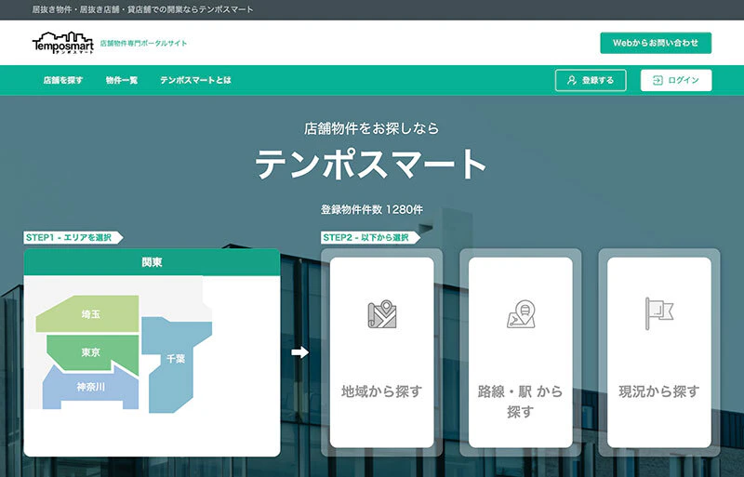
Task: Select 神奈川 on the Kanto map
Action: coord(90,388)
